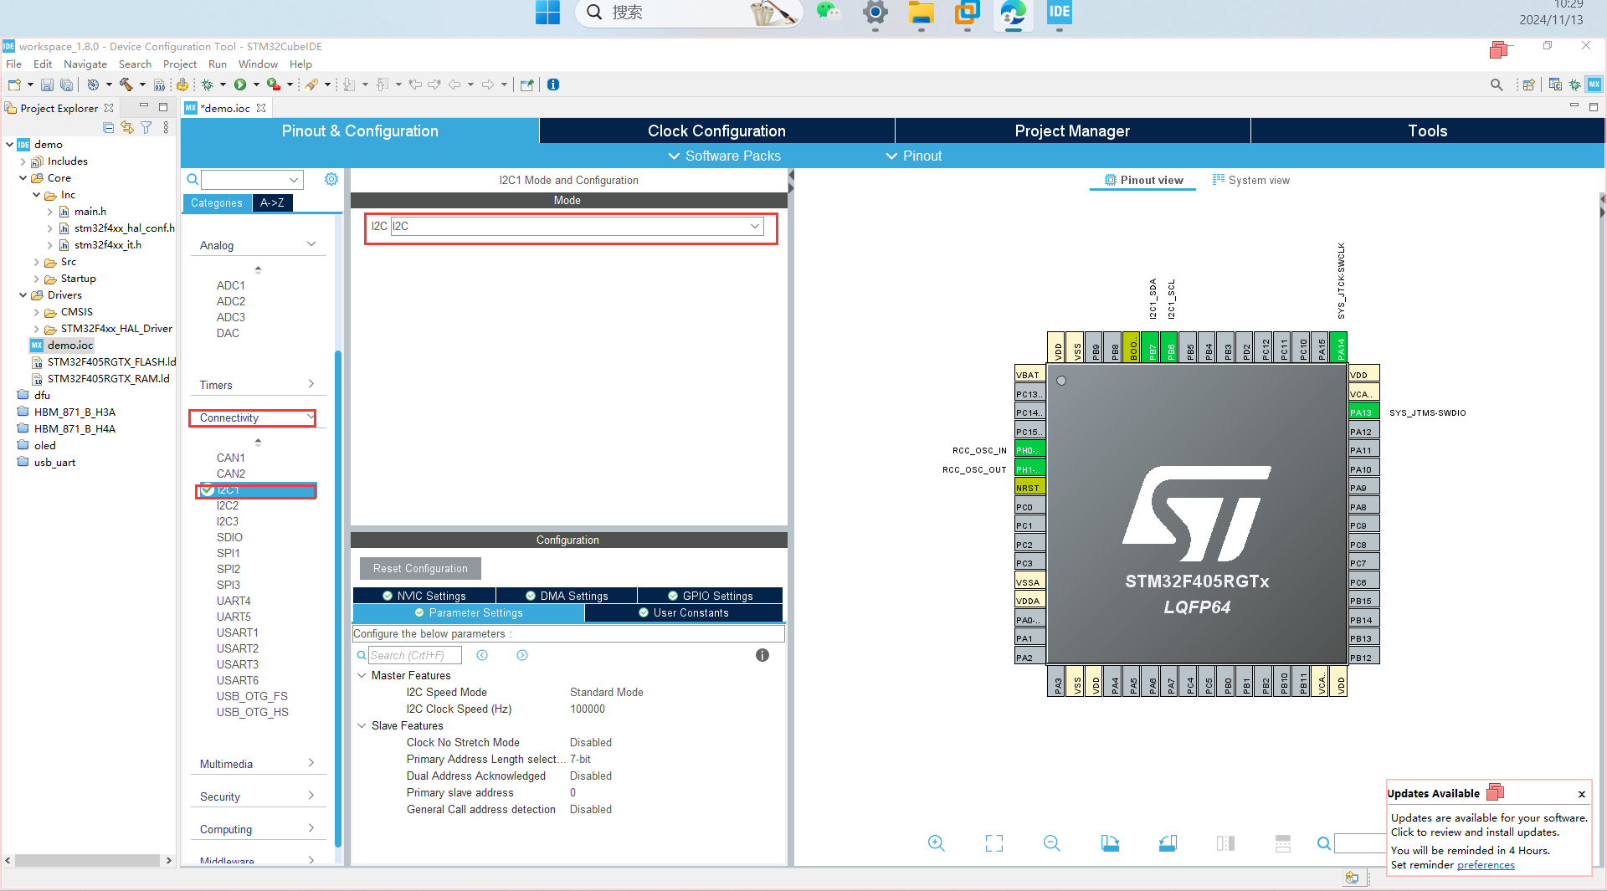Select the PB7 pin on the chip
Image resolution: width=1607 pixels, height=891 pixels.
point(1153,346)
